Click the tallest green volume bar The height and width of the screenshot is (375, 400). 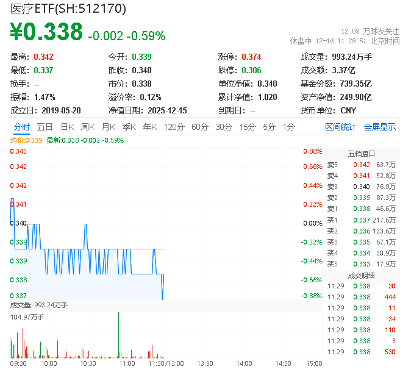pos(118,335)
